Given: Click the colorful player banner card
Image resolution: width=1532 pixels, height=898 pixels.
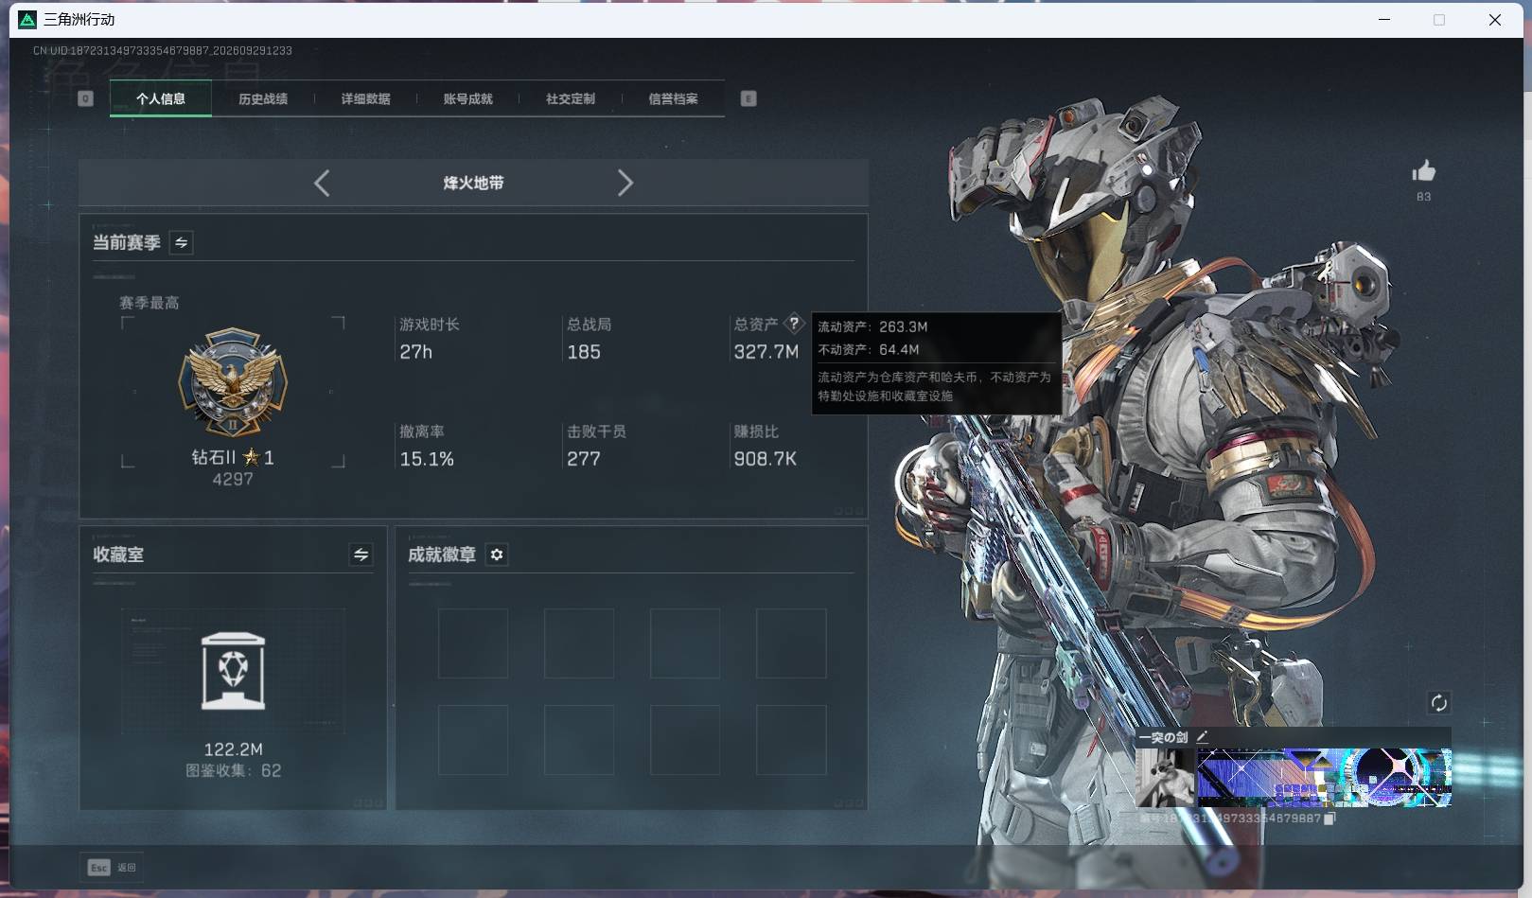Looking at the screenshot, I should pos(1324,778).
